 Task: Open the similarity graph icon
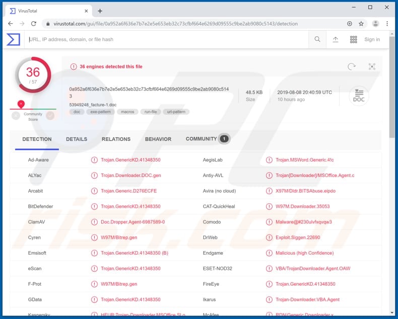[x=372, y=67]
